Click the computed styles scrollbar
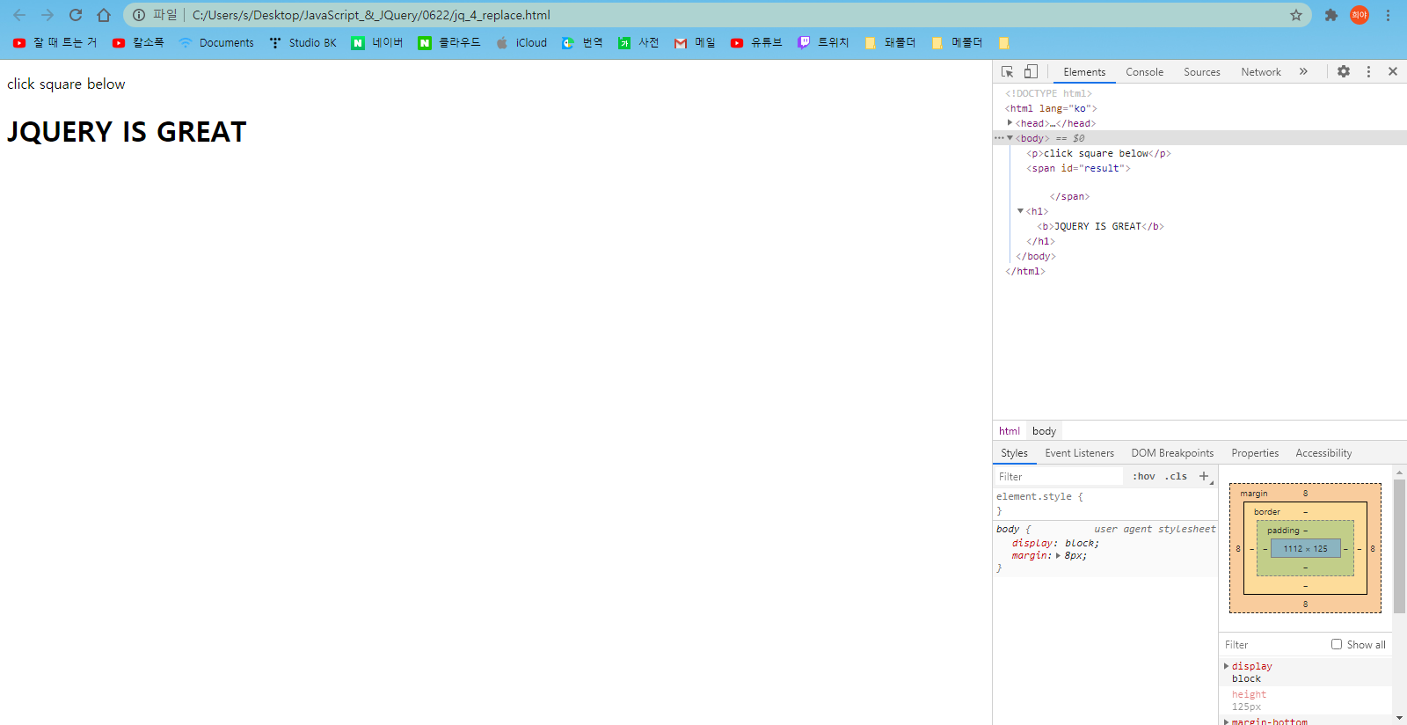The width and height of the screenshot is (1407, 725). click(x=1399, y=546)
